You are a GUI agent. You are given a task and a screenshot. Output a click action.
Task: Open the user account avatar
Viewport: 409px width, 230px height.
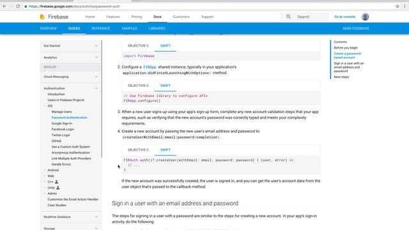365,17
